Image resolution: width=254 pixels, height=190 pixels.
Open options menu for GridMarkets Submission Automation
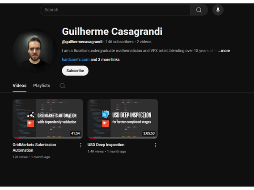[x=80, y=145]
